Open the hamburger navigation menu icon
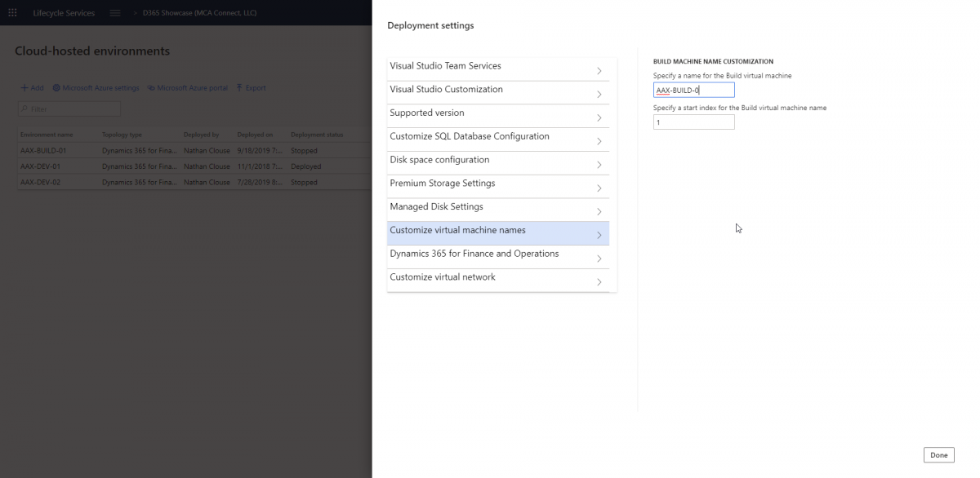Image resolution: width=980 pixels, height=478 pixels. pyautogui.click(x=115, y=12)
